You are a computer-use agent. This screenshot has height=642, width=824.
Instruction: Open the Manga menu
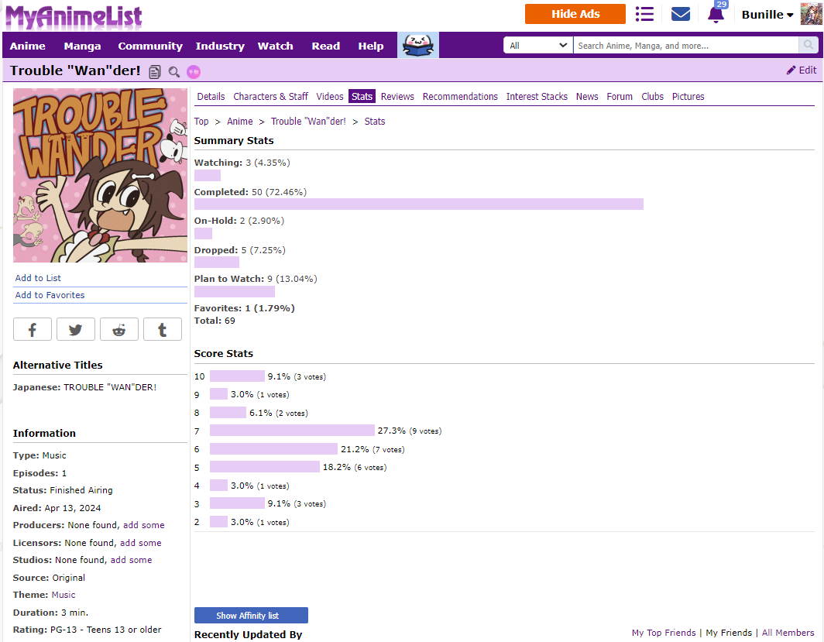click(82, 46)
